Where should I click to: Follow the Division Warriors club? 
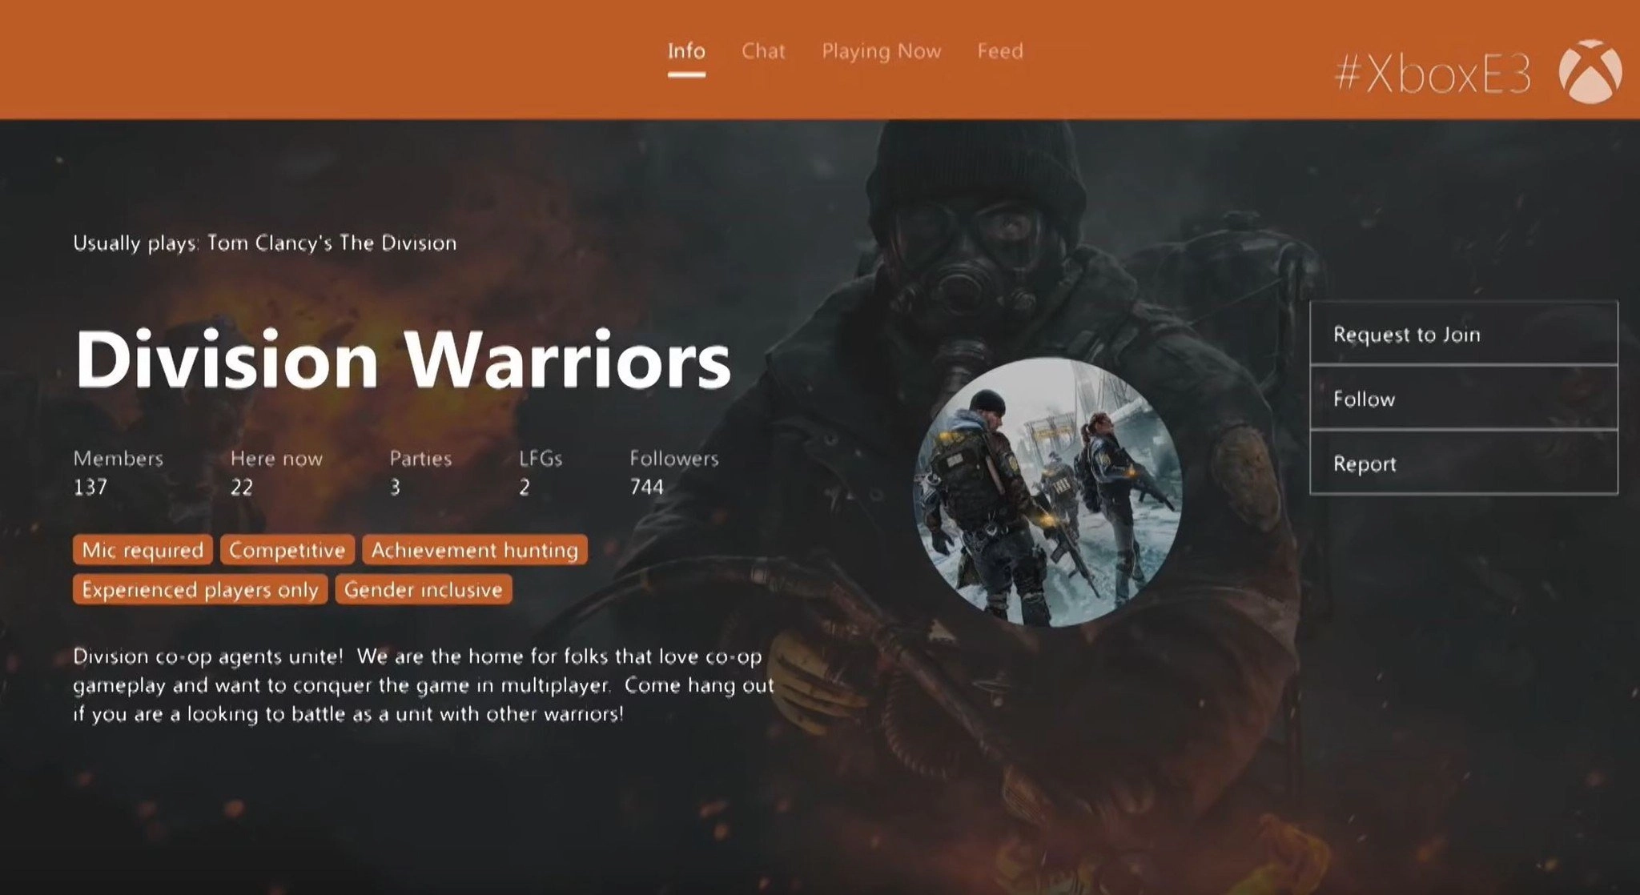click(1464, 398)
